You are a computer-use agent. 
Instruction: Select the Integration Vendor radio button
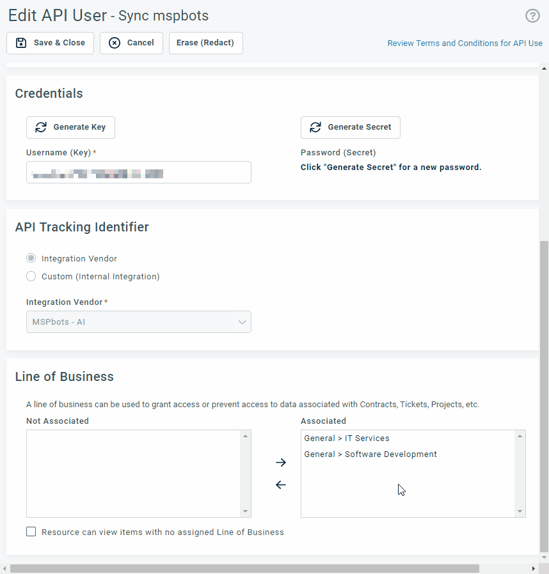pos(31,259)
